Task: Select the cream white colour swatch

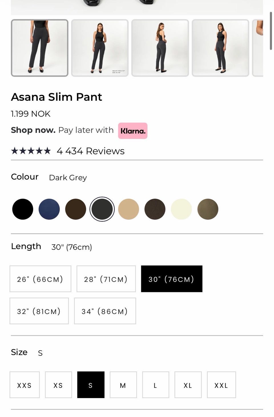Action: (x=181, y=209)
